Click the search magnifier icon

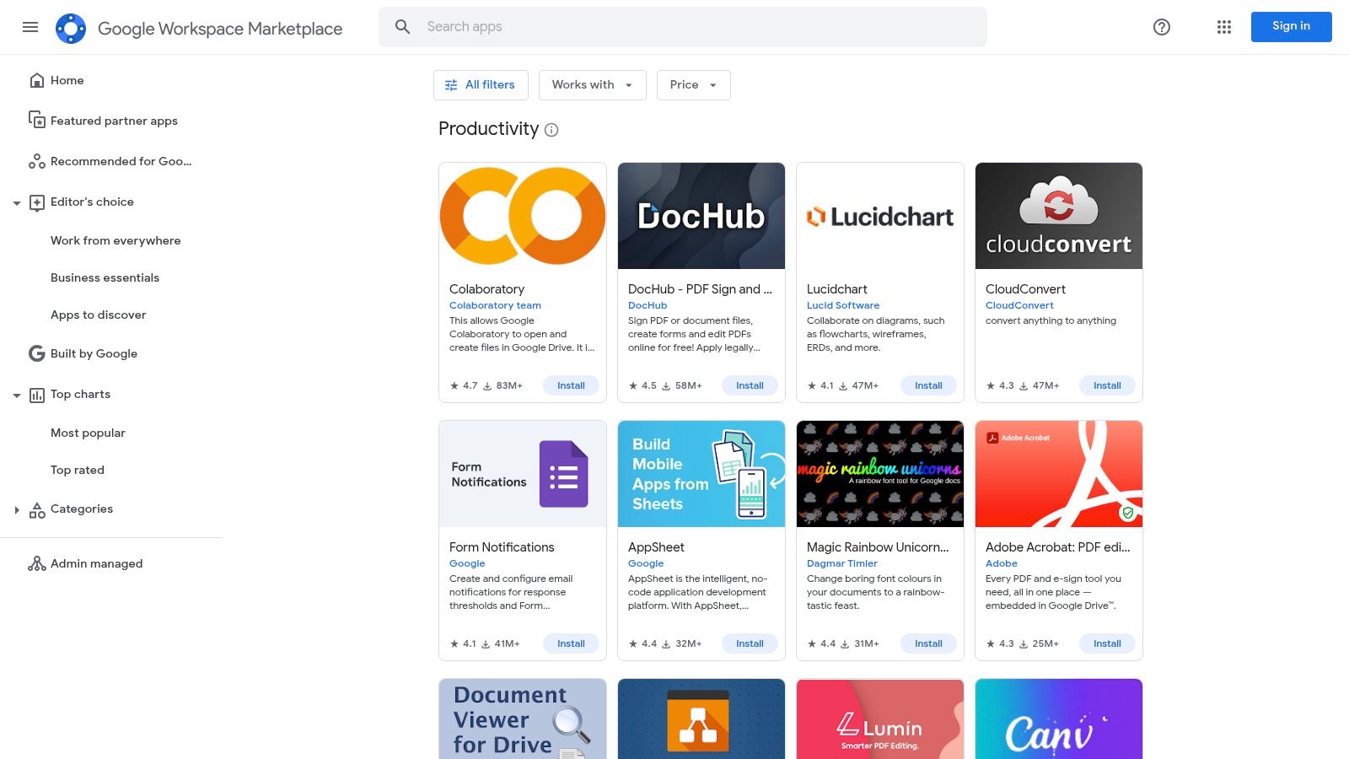[x=402, y=26]
